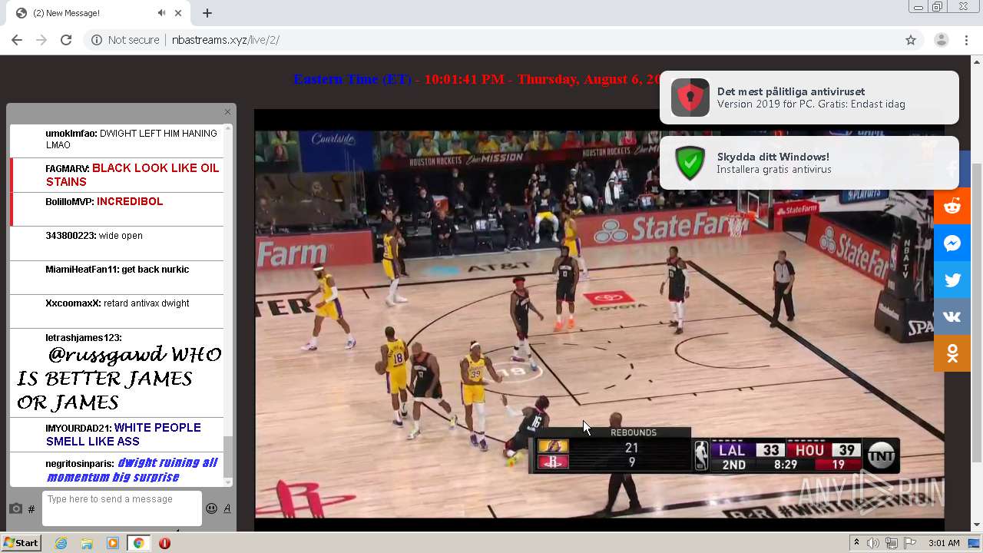Screen dimensions: 983x553
Task: Click the taskbar clock 3:01 AM
Action: click(944, 543)
